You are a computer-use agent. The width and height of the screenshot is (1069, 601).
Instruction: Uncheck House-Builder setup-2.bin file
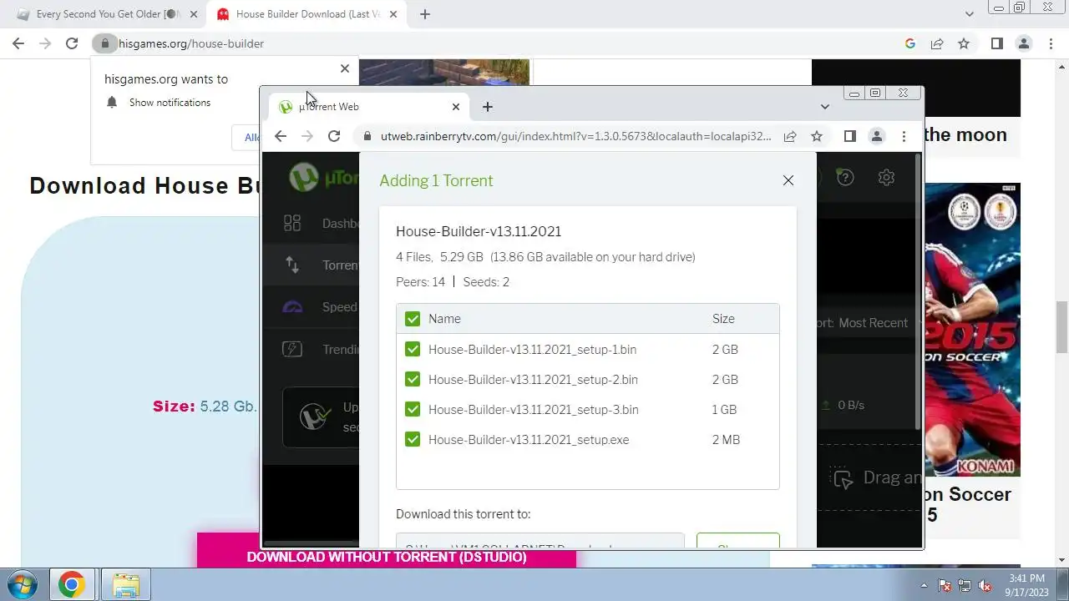click(413, 379)
